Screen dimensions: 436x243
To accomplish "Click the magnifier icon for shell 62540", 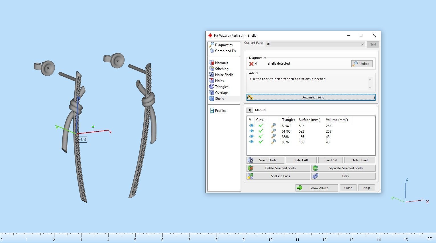I will [x=274, y=125].
